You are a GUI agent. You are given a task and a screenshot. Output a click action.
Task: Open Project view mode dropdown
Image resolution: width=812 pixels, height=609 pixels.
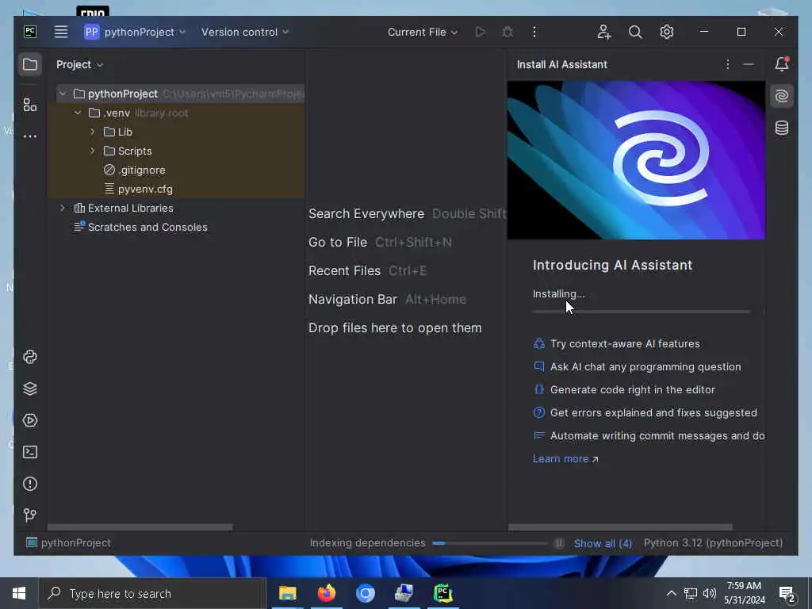pyautogui.click(x=80, y=65)
